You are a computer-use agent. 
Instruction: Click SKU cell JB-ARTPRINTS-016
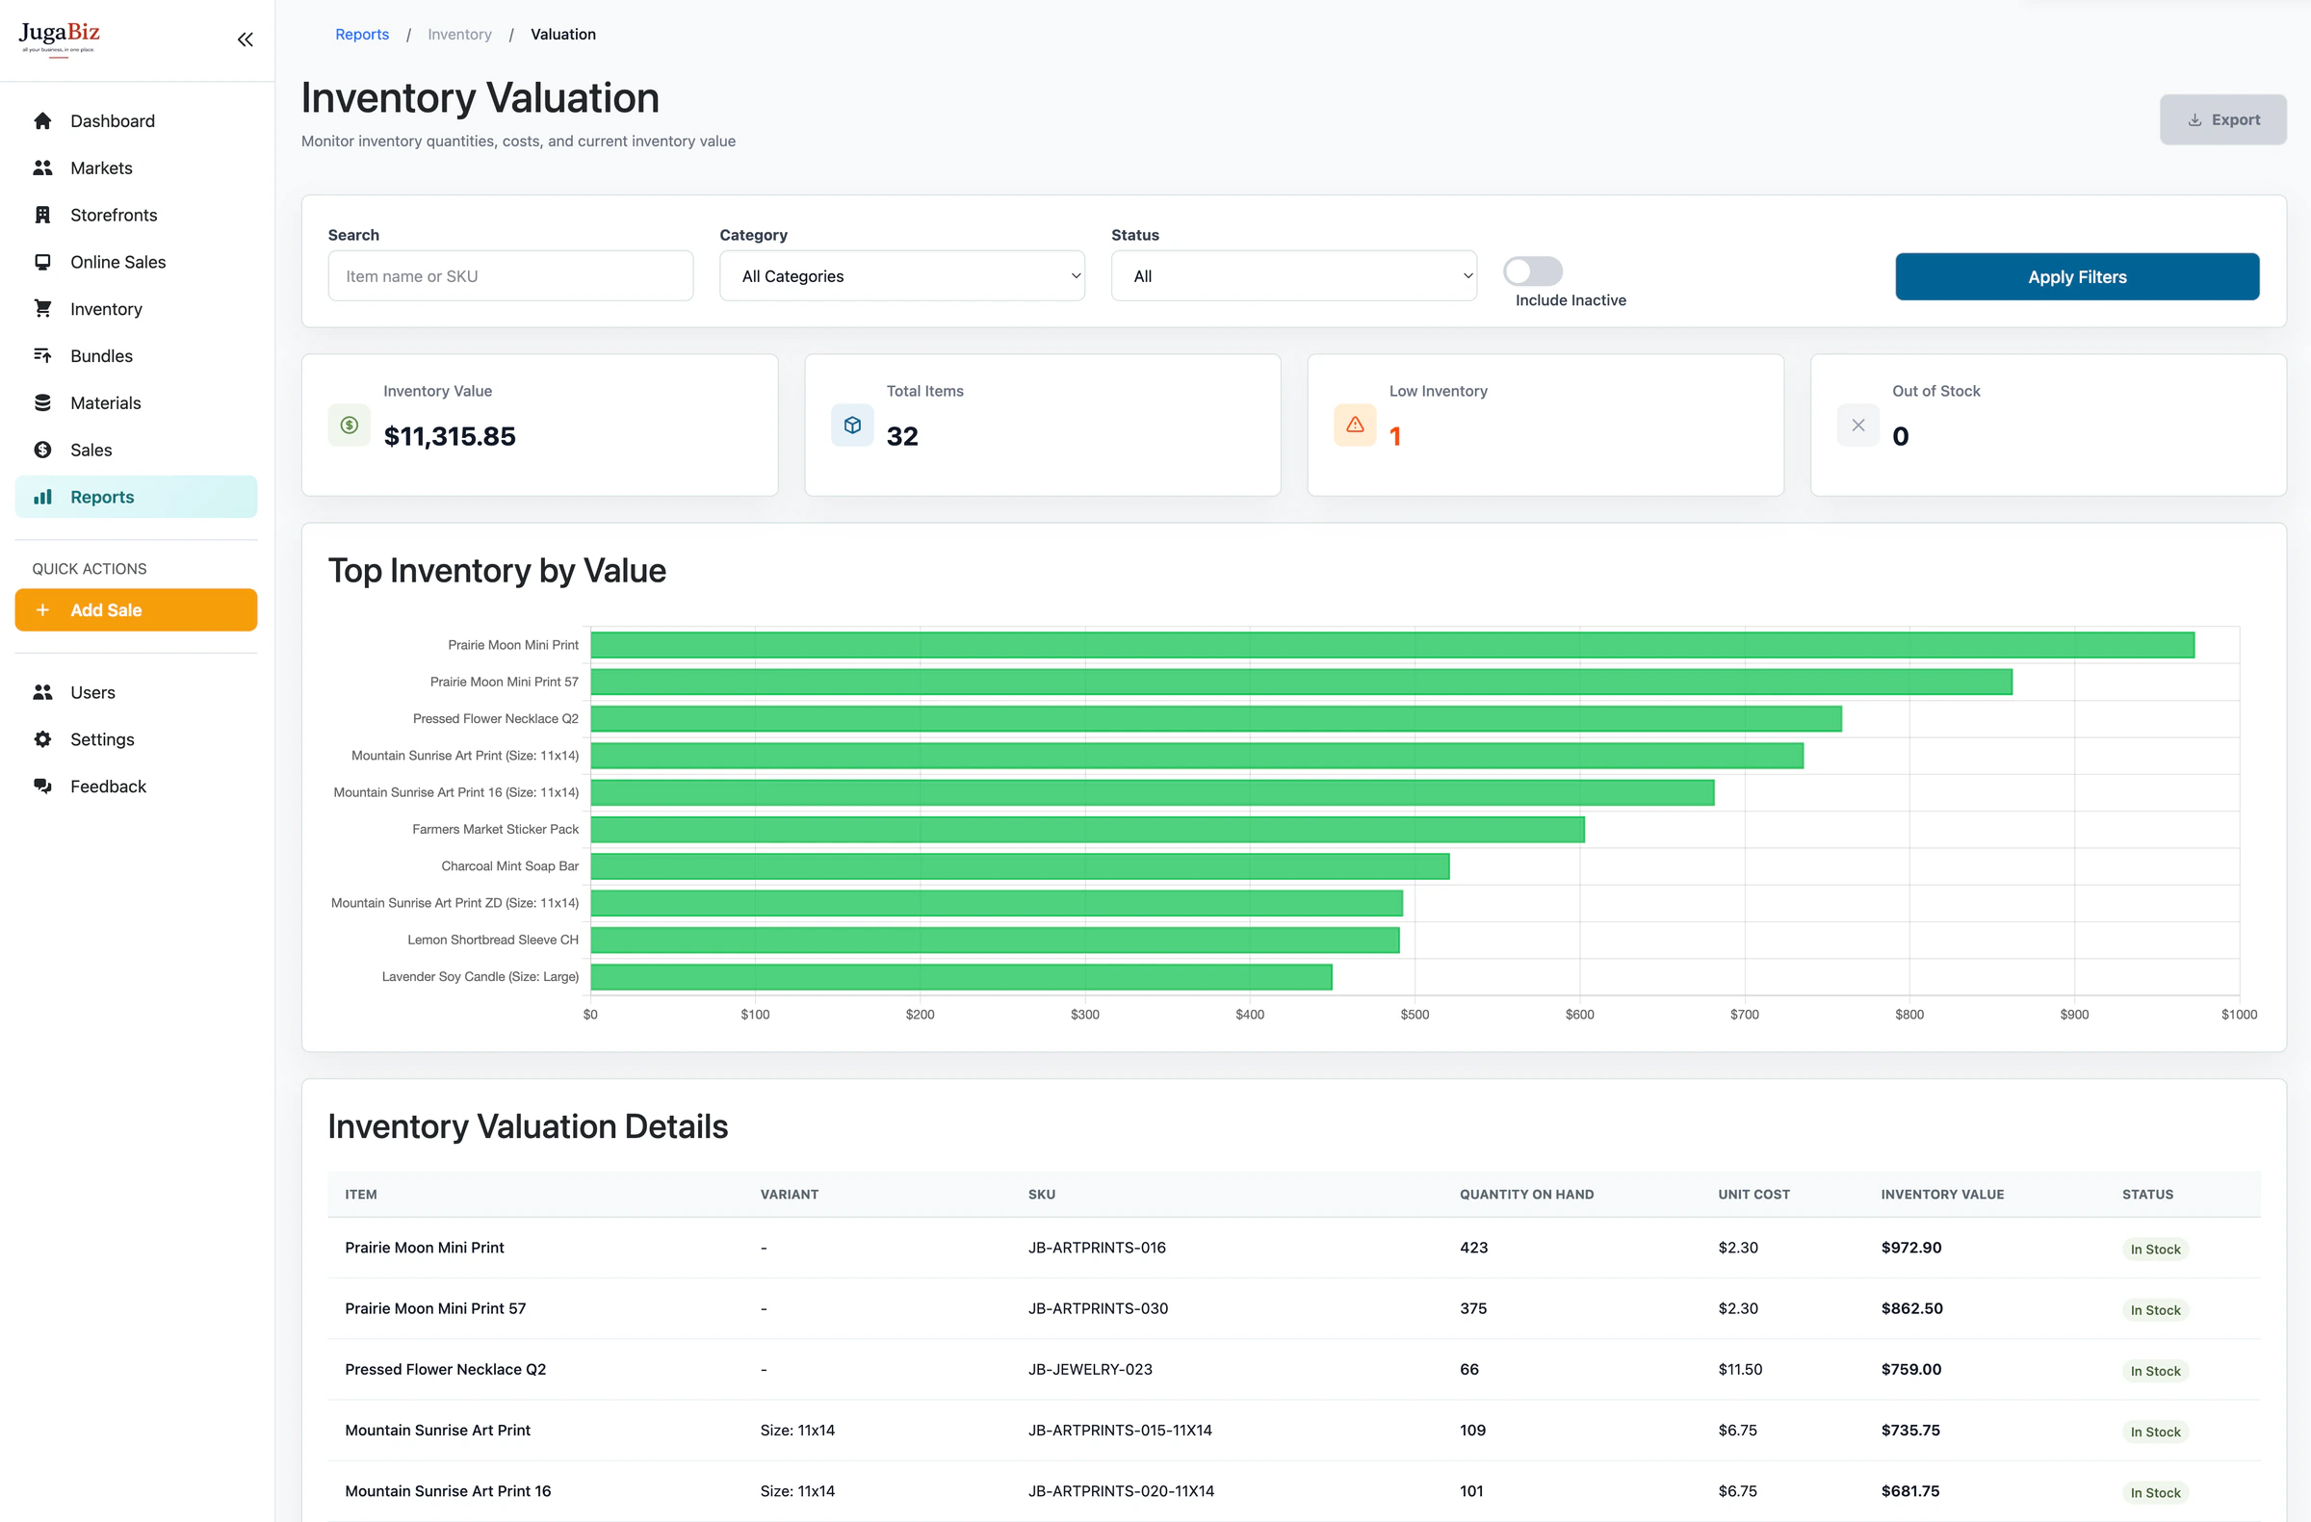pyautogui.click(x=1097, y=1248)
